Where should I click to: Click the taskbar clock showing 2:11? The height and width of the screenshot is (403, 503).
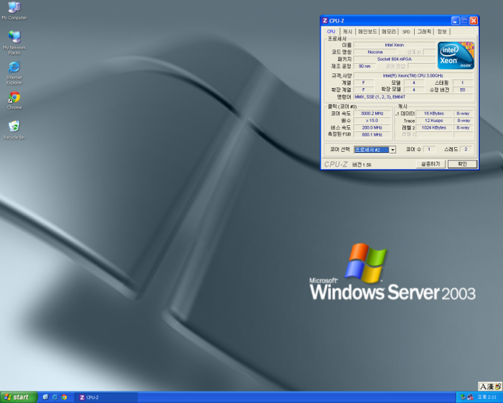tap(487, 397)
